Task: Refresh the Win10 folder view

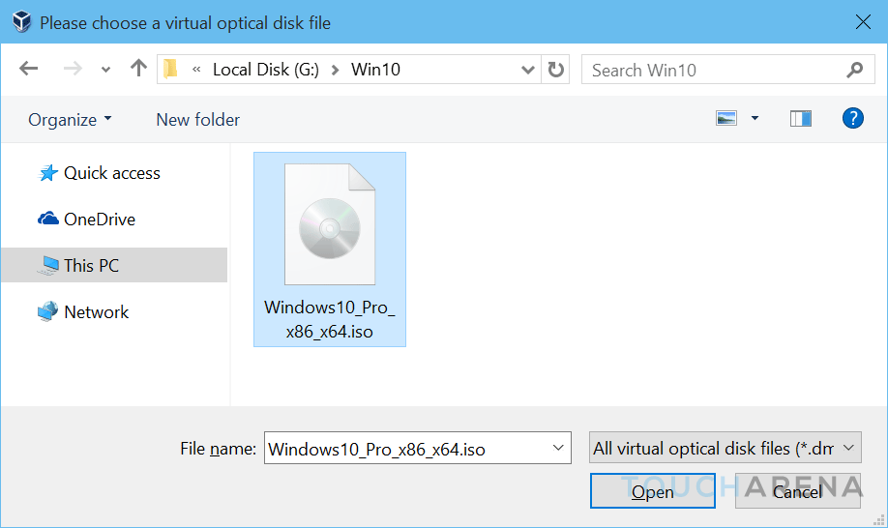Action: (x=555, y=70)
